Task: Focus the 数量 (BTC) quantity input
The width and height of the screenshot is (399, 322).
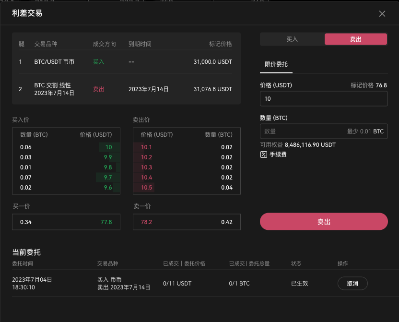Action: coord(302,131)
